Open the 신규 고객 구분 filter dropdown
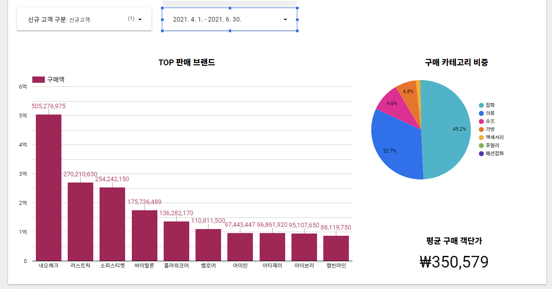552x289 pixels. (84, 19)
